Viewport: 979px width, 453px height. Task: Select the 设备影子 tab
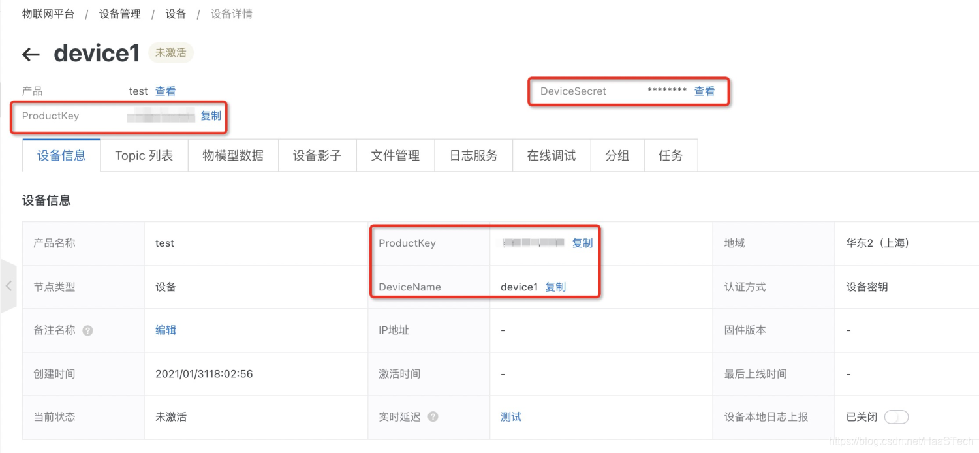[317, 155]
